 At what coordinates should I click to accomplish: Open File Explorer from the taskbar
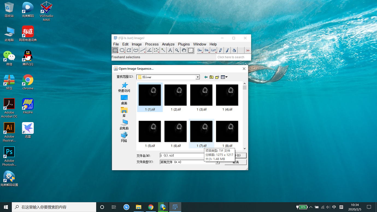139,207
